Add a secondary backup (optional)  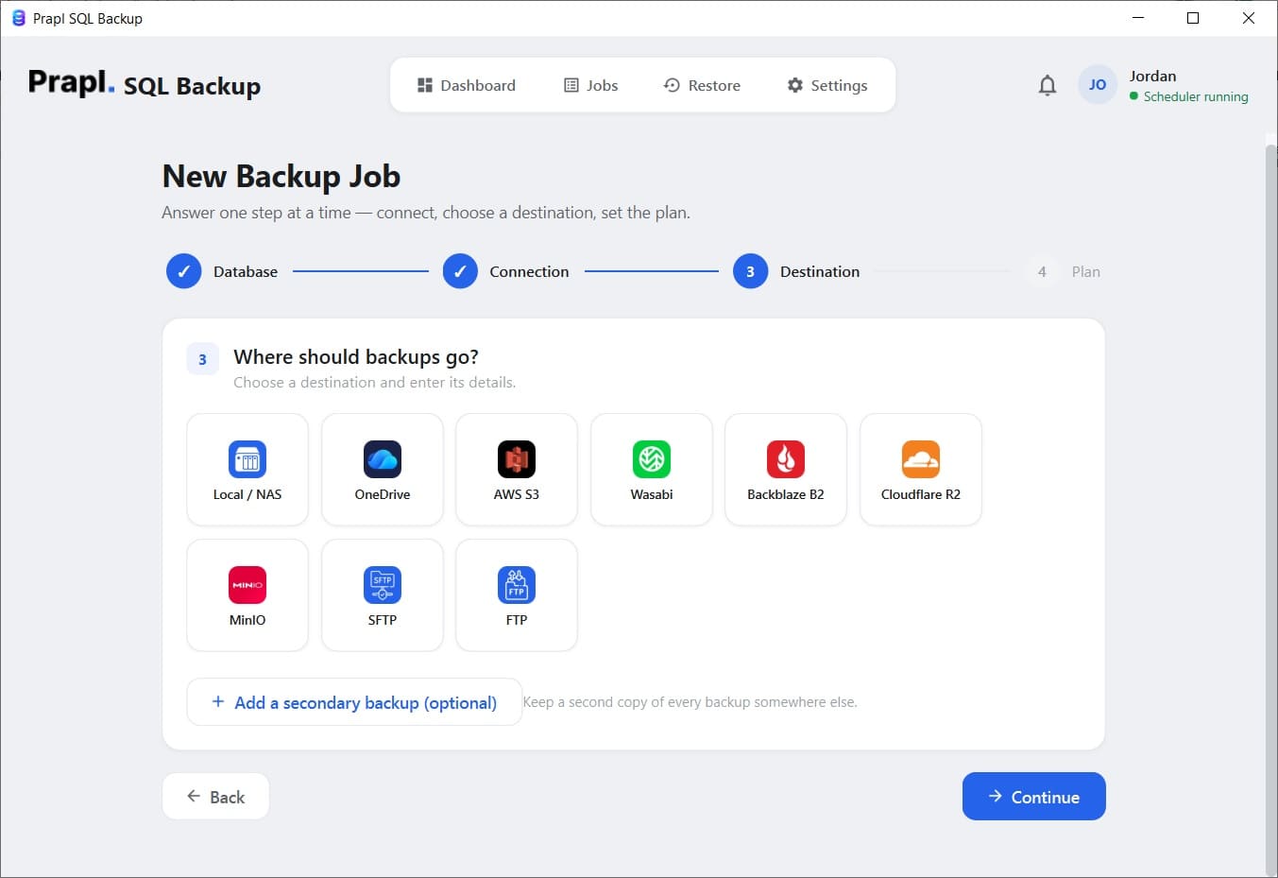(354, 702)
